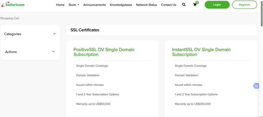Screen dimensions: 263x117
Task: Click InstantSSL 'Domain Validation' text
Action: coord(186,75)
